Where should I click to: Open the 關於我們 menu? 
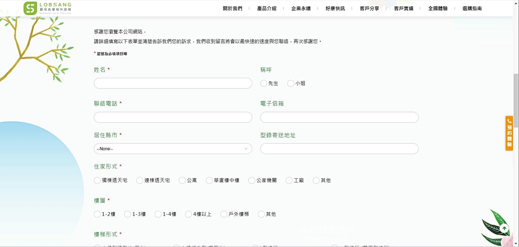[233, 8]
